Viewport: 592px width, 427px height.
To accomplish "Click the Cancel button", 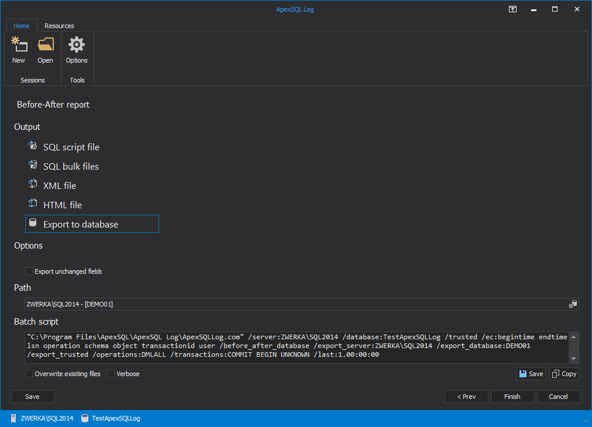I will pos(559,397).
